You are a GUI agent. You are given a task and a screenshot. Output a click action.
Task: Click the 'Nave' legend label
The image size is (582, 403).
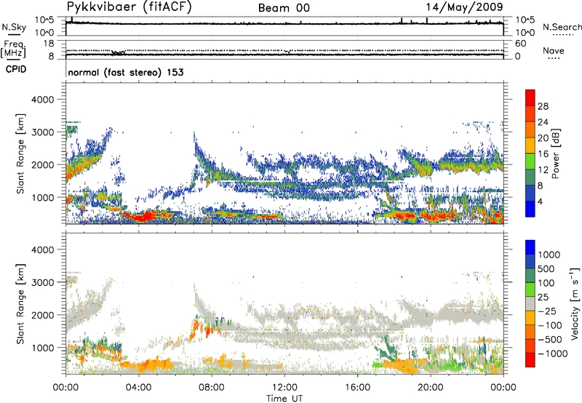click(554, 50)
